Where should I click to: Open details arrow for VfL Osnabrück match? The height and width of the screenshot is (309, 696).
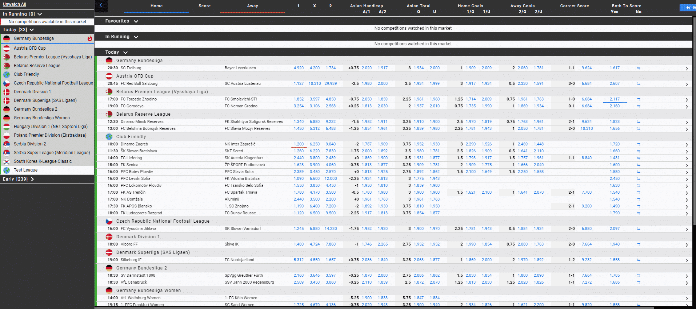pos(687,283)
